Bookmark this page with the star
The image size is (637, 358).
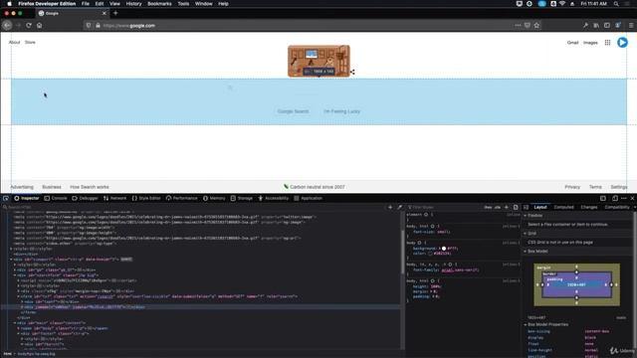pyautogui.click(x=536, y=25)
